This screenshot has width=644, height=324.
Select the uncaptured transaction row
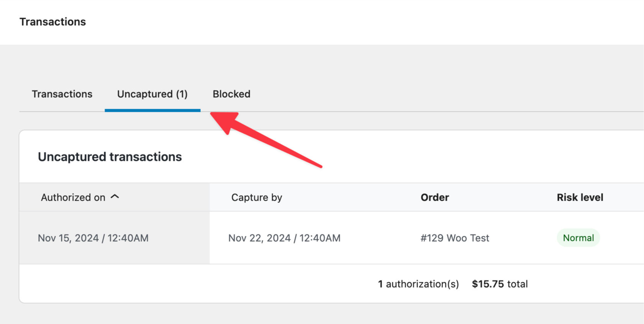306,238
